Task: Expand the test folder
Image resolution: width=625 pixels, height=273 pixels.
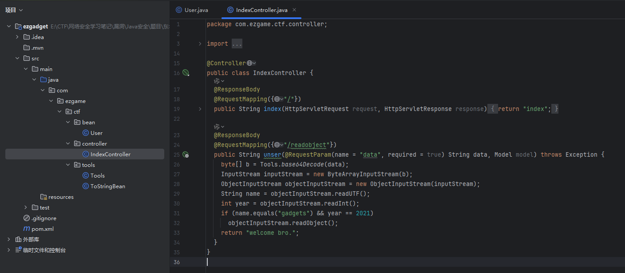Action: pos(26,207)
